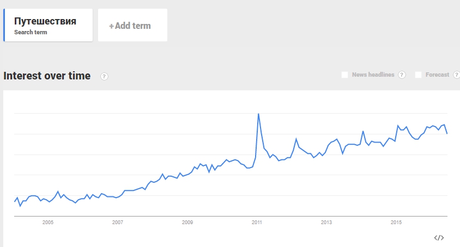Click the 2005 label on time axis
Image resolution: width=460 pixels, height=247 pixels.
click(48, 223)
